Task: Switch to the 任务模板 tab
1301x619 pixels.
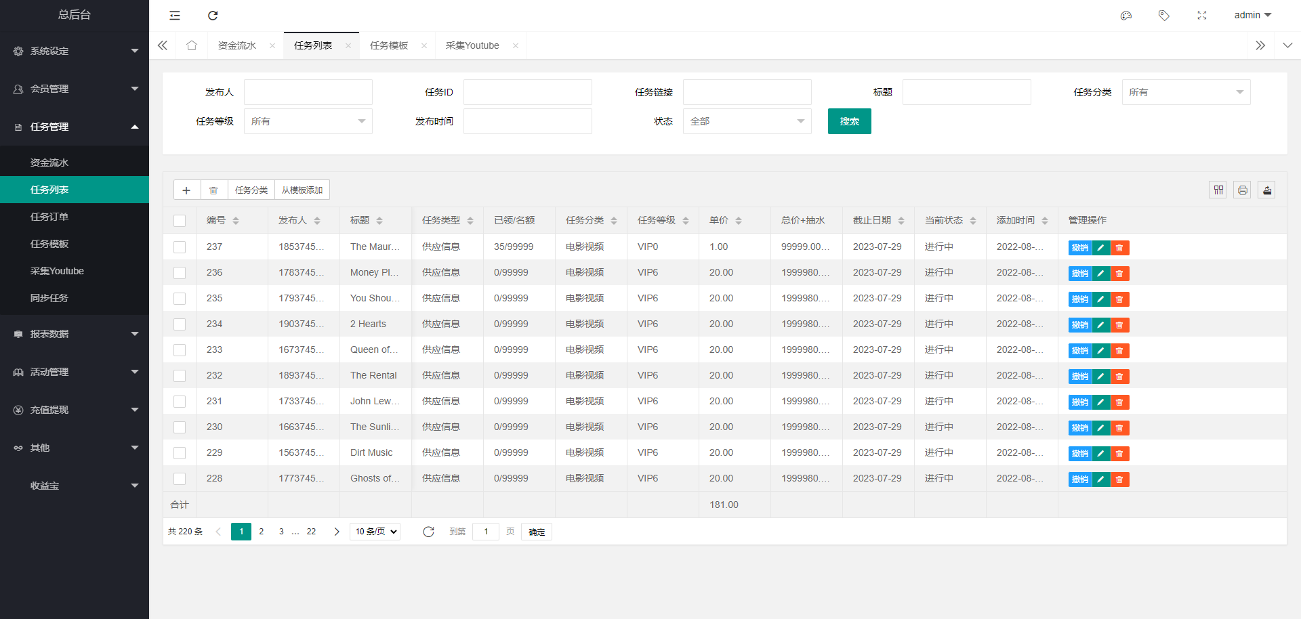Action: pos(389,45)
